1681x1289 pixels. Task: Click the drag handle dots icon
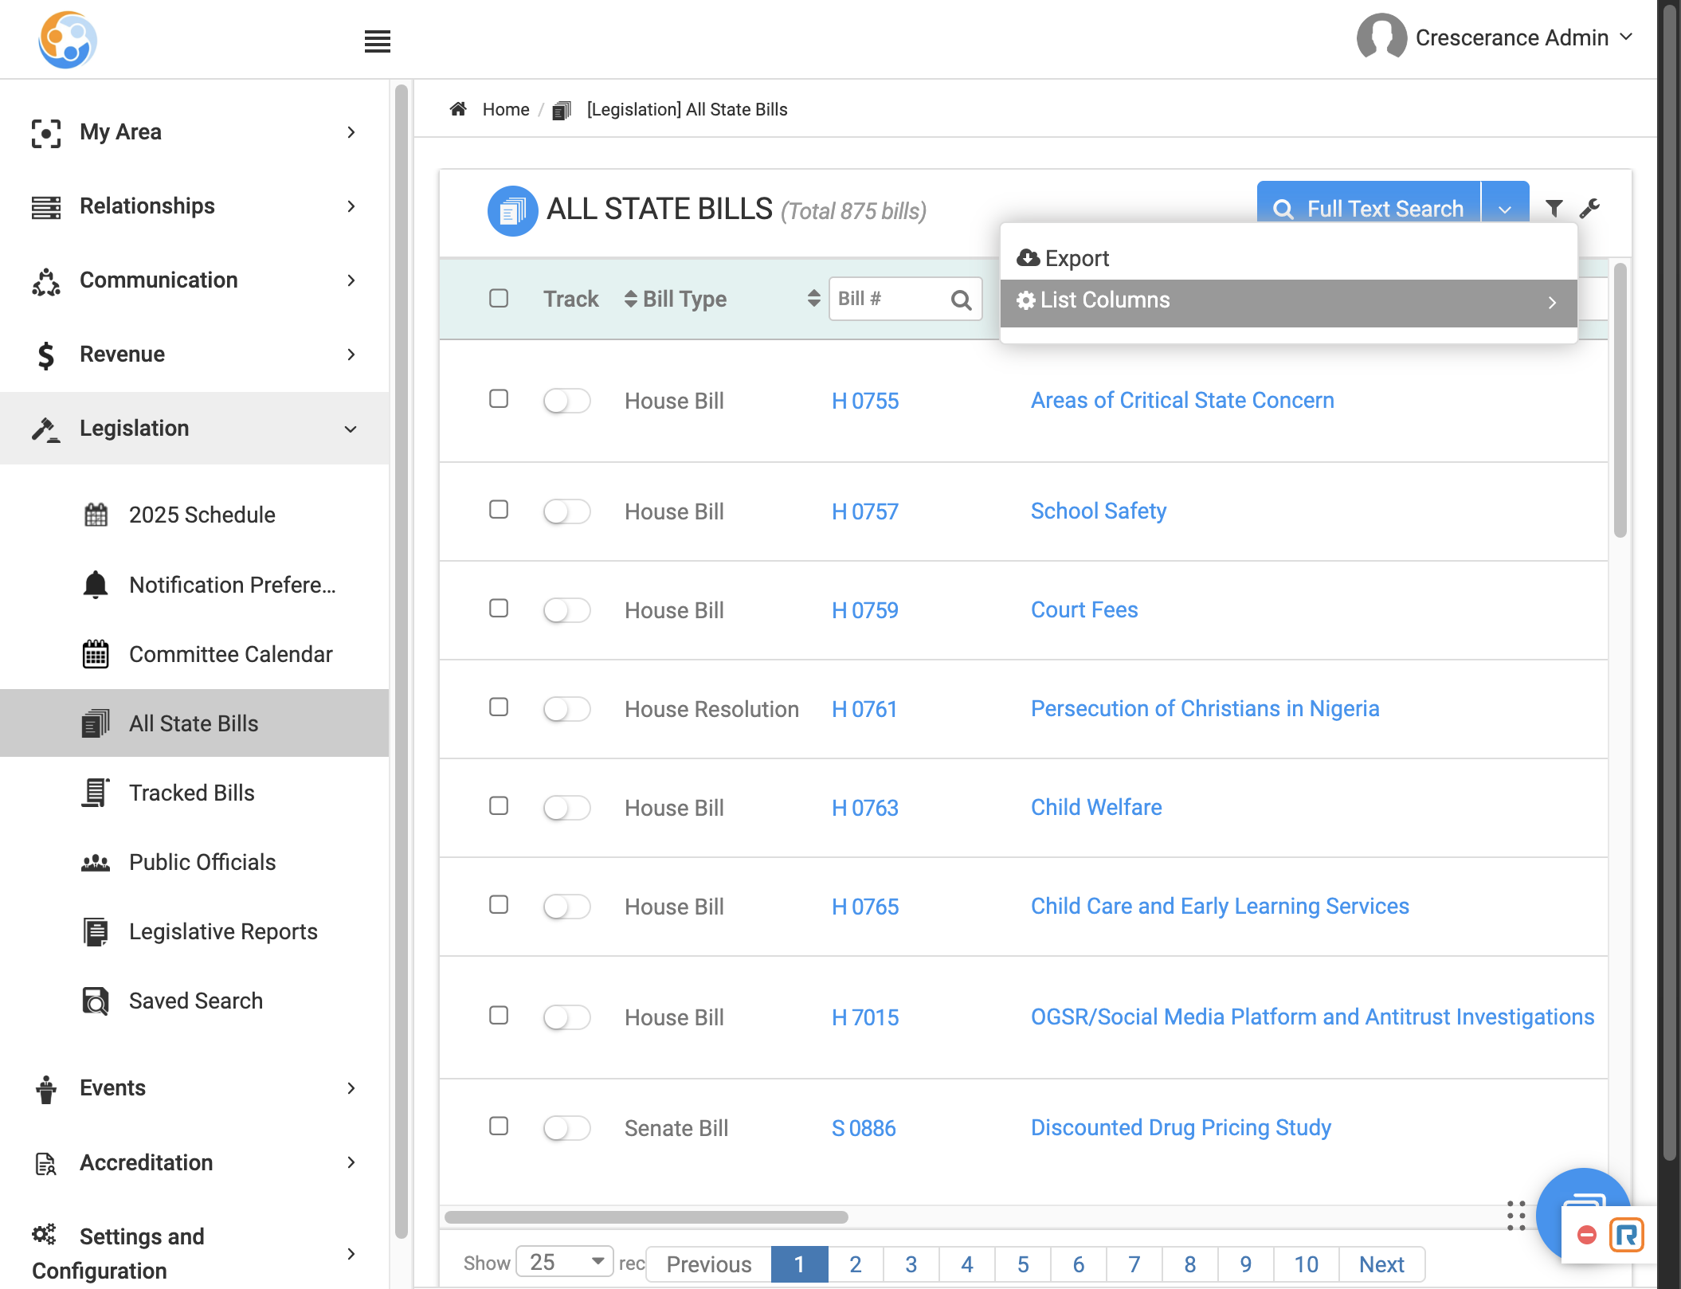coord(1515,1215)
